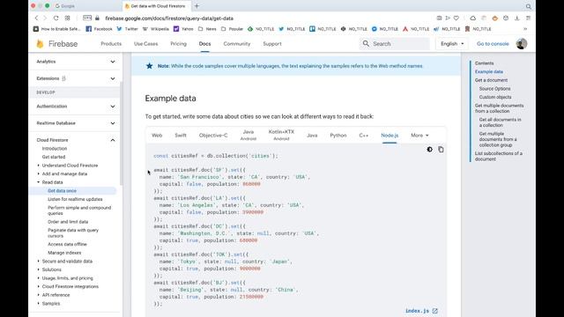Open the Facebook bookmark
564x317 pixels.
coord(99,29)
